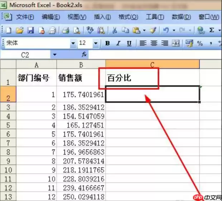Click the Select All corner box
Viewport: 222px width, 201px height.
point(8,64)
